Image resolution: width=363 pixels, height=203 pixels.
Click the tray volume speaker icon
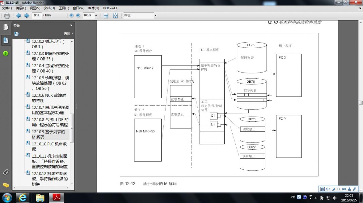[335, 198]
